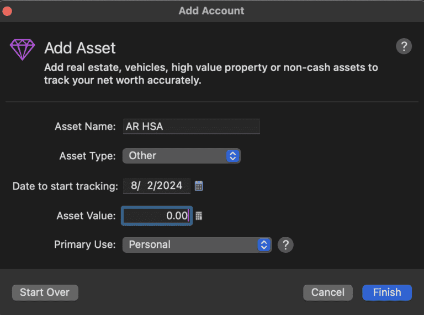
Task: Open the Asset Type dropdown showing Other
Action: (182, 156)
